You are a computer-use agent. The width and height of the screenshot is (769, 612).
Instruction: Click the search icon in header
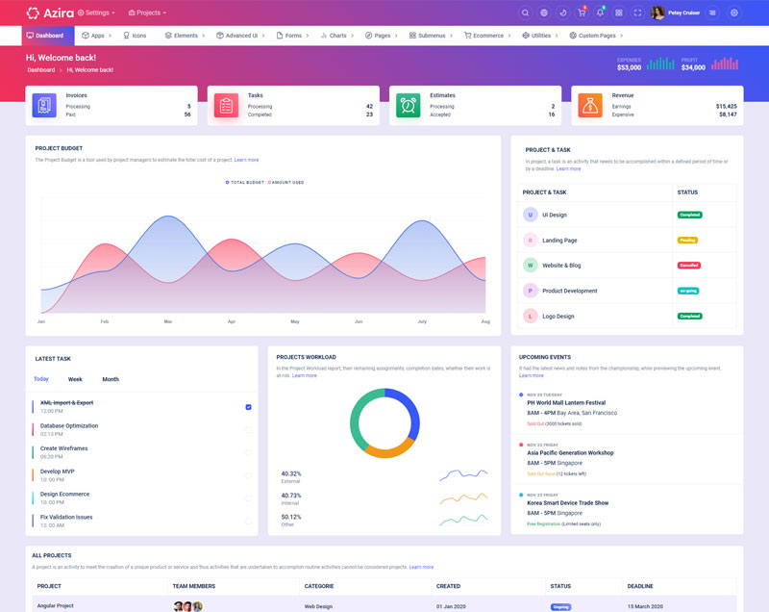tap(525, 13)
